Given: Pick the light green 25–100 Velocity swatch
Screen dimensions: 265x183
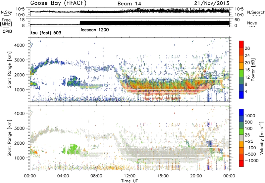Looking at the screenshot, I should pyautogui.click(x=241, y=131).
